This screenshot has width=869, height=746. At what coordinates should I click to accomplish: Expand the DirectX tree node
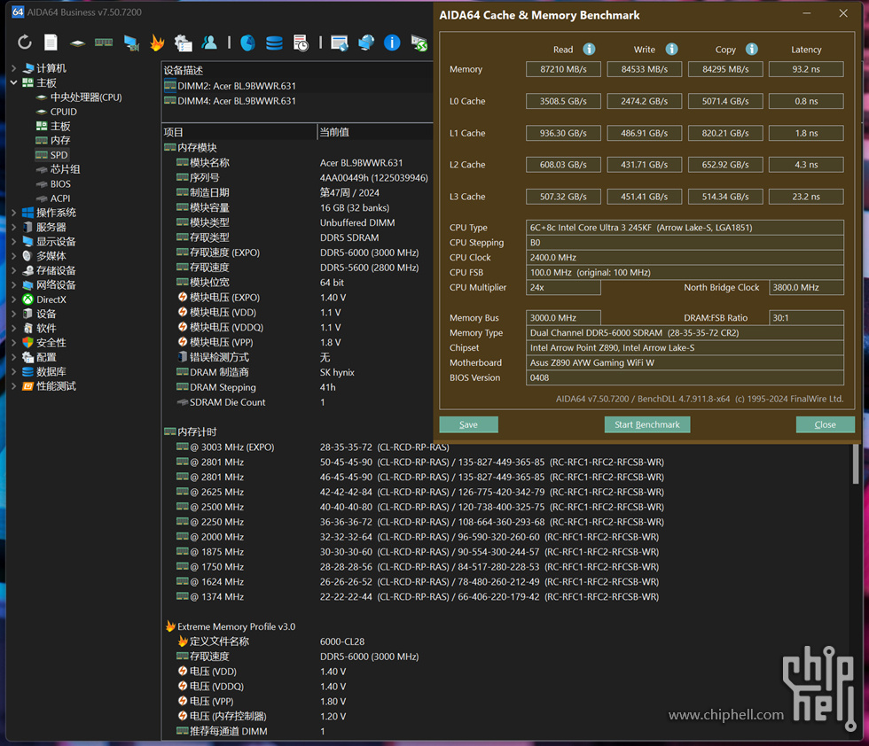[14, 299]
